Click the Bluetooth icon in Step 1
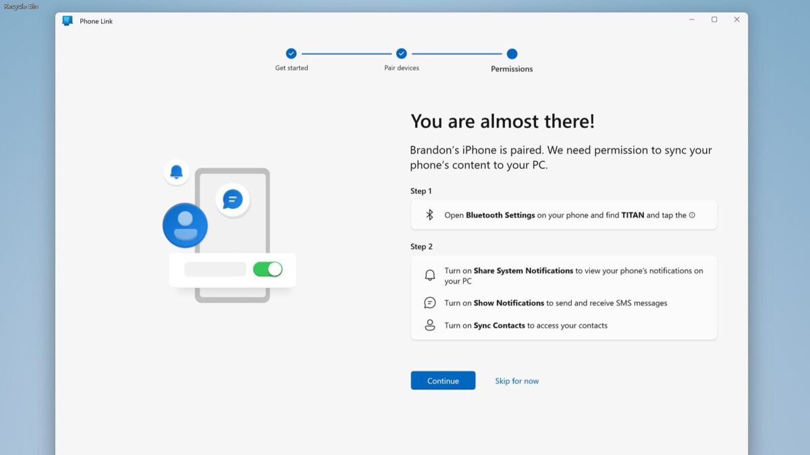This screenshot has height=455, width=810. 429,215
